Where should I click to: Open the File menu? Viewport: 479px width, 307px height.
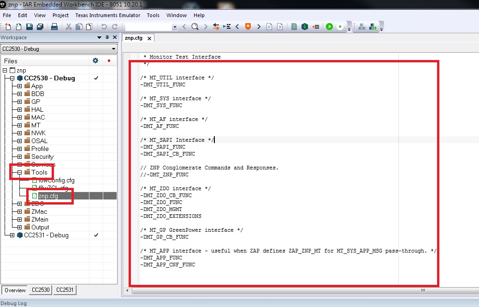pyautogui.click(x=7, y=15)
